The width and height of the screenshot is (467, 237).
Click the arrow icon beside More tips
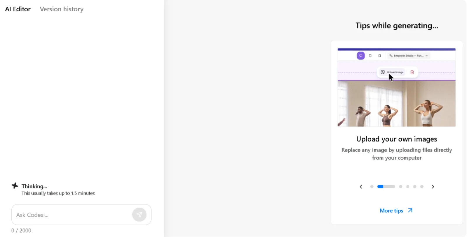[x=410, y=210]
